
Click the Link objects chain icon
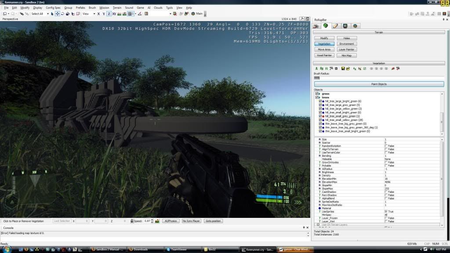pyautogui.click(x=22, y=14)
